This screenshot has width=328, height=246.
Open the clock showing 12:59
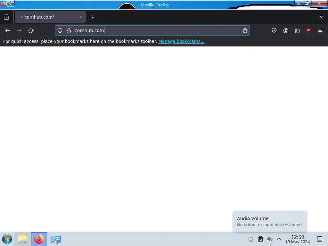[x=298, y=239]
